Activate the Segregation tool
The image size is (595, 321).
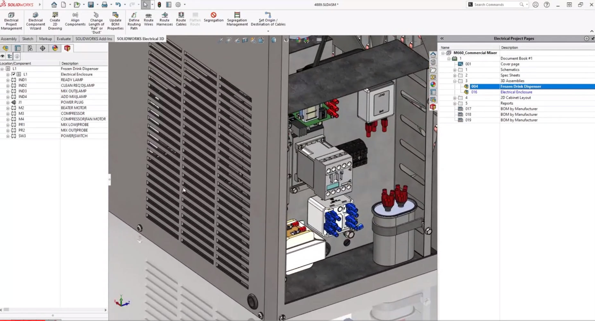pos(213,17)
